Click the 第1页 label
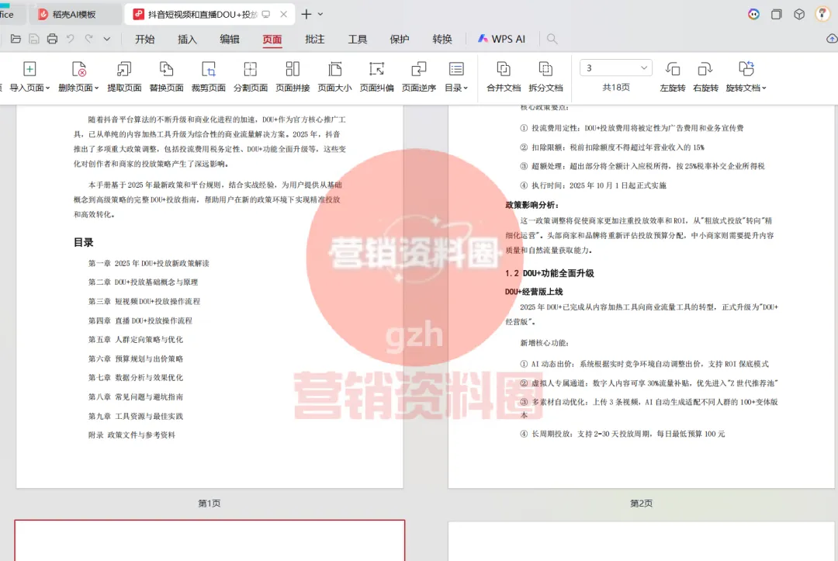The height and width of the screenshot is (561, 838). pyautogui.click(x=209, y=504)
